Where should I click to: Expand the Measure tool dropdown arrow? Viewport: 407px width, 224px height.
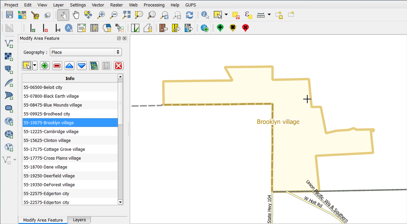[269, 15]
